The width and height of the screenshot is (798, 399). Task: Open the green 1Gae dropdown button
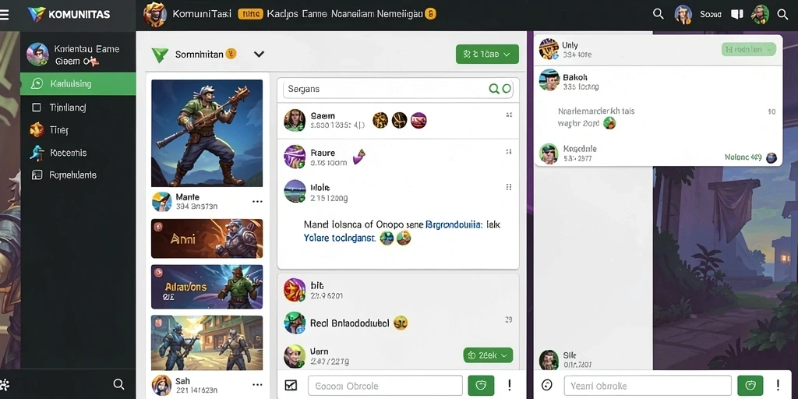pyautogui.click(x=487, y=54)
